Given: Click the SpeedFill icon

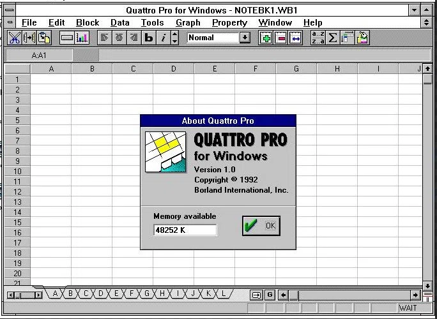Looking at the screenshot, I should (348, 38).
